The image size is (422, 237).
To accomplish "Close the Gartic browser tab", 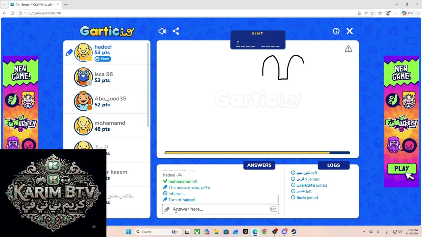I will [58, 5].
